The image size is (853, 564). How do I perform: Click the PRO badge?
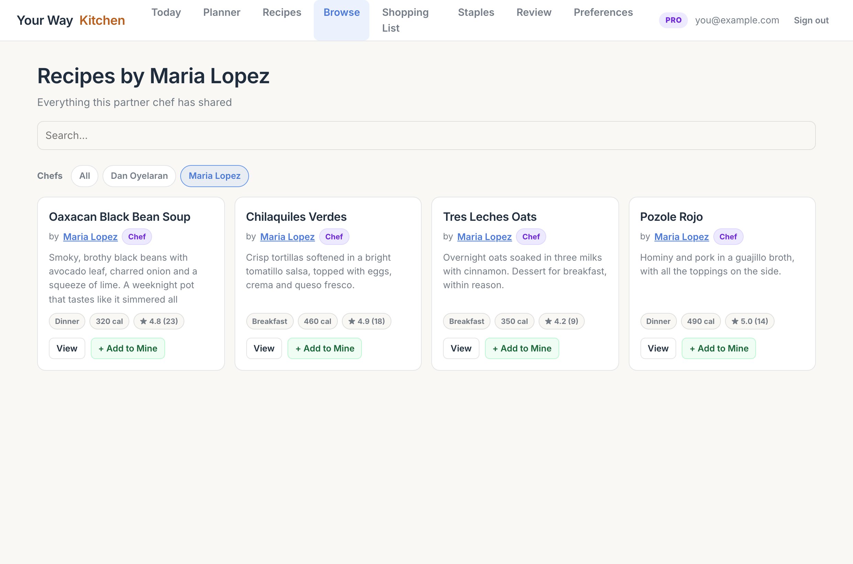pos(673,20)
